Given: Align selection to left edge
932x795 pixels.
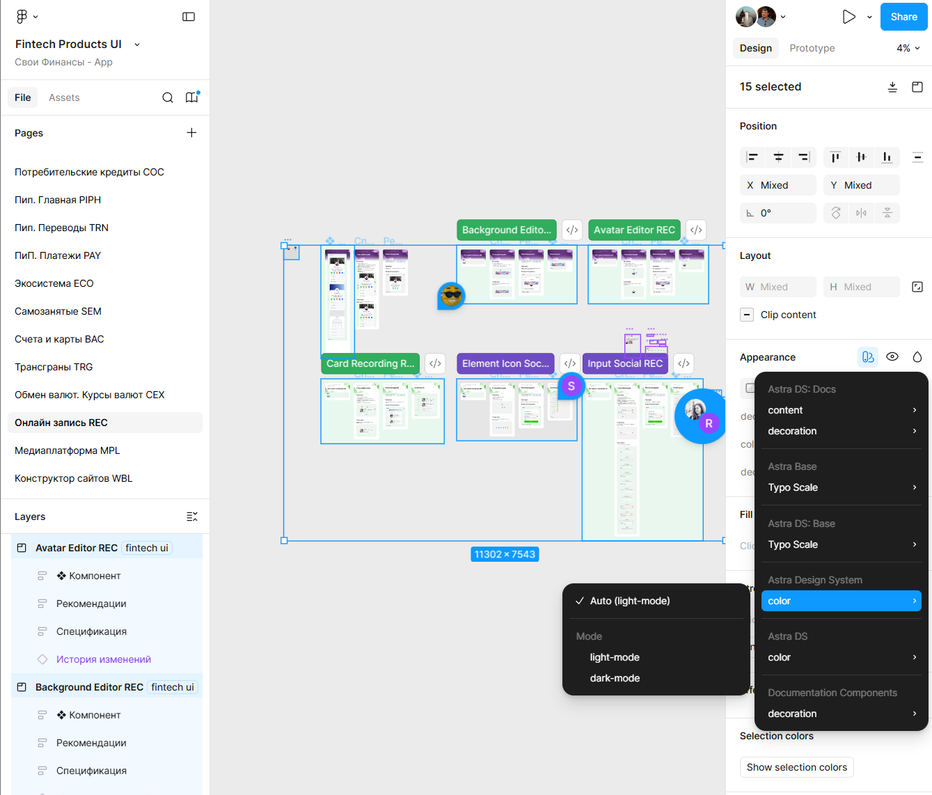Looking at the screenshot, I should (752, 157).
